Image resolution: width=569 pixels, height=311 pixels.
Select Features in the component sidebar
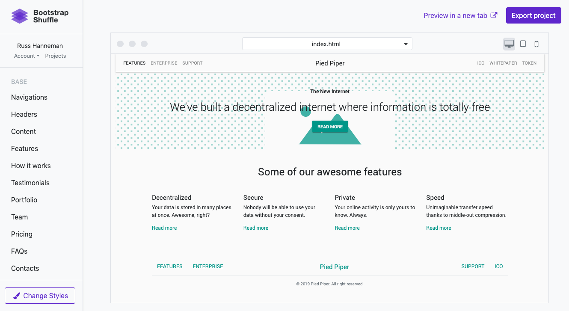[x=24, y=148]
